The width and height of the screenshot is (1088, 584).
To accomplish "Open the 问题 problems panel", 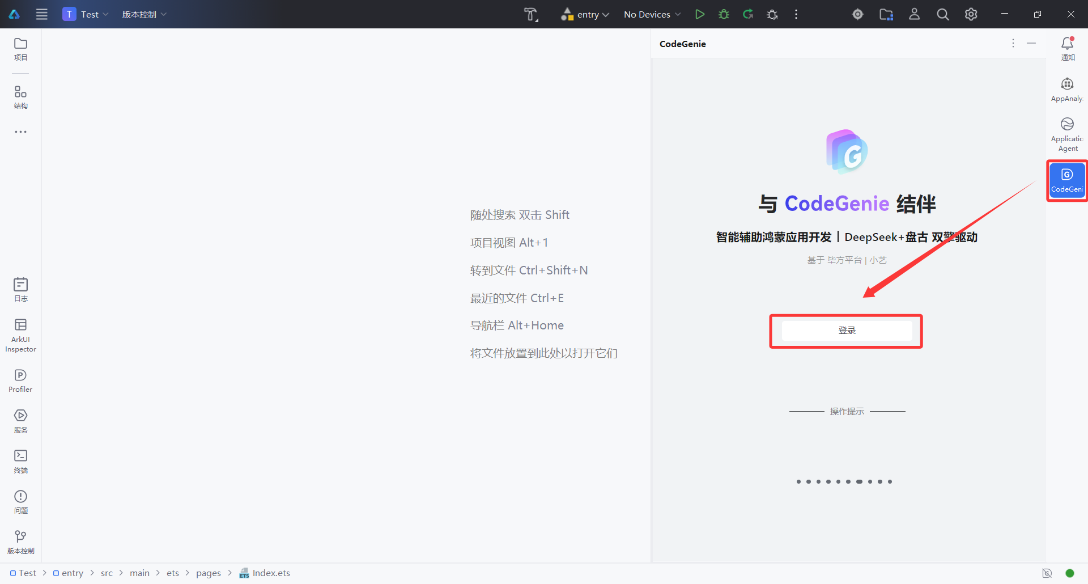I will coord(20,502).
